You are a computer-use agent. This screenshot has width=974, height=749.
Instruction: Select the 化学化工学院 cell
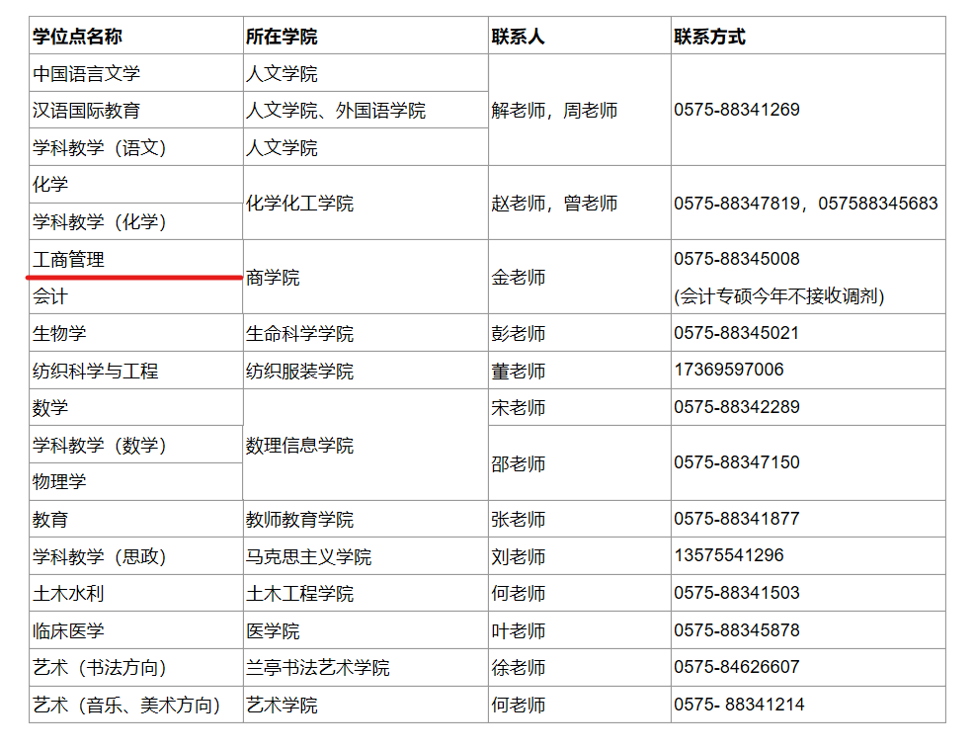click(x=299, y=204)
